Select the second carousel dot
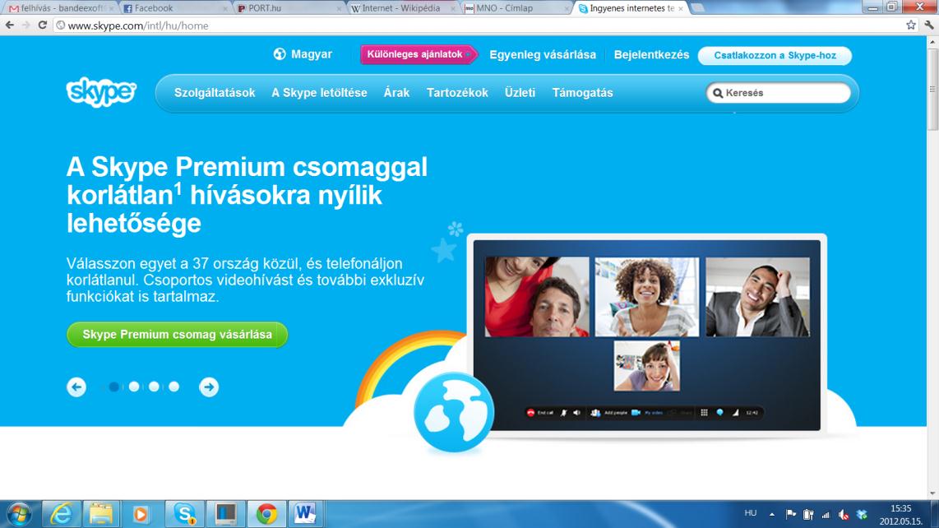This screenshot has height=528, width=939. 134,387
